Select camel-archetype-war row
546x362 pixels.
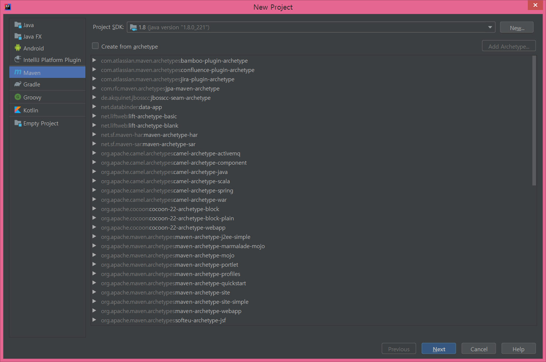point(311,200)
